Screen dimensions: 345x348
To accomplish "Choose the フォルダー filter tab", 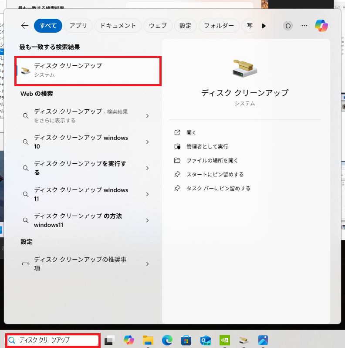I will point(219,26).
